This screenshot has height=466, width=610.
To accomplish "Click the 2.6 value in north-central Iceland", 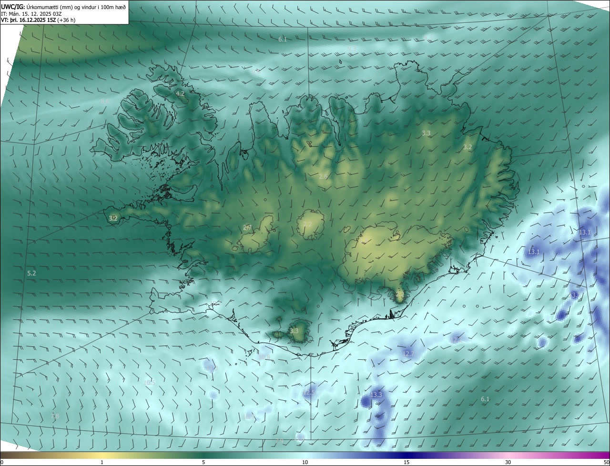I will coord(323,177).
